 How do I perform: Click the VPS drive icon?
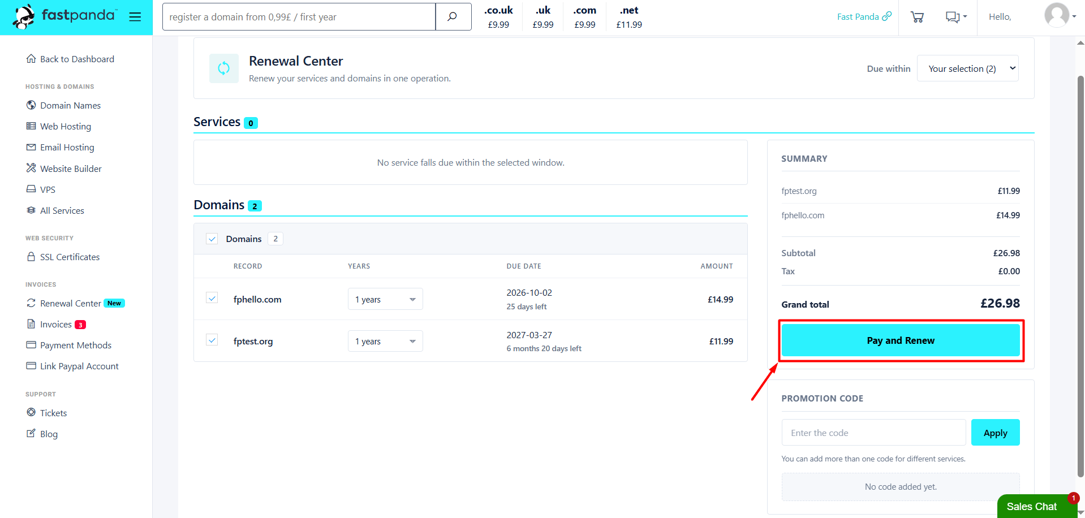click(x=31, y=189)
